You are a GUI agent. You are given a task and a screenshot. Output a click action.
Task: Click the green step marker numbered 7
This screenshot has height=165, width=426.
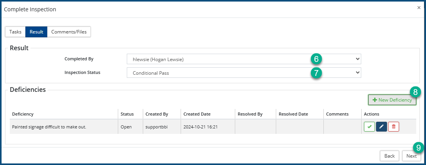(316, 73)
